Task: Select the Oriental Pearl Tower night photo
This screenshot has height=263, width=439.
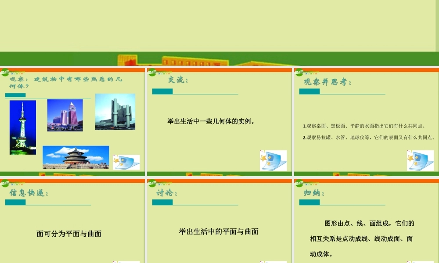Action: click(23, 128)
